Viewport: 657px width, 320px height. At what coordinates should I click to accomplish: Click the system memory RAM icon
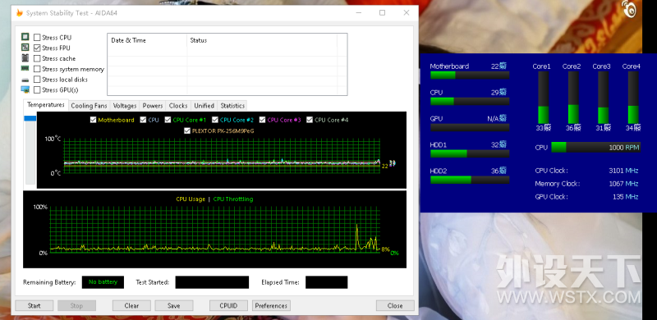pos(25,68)
